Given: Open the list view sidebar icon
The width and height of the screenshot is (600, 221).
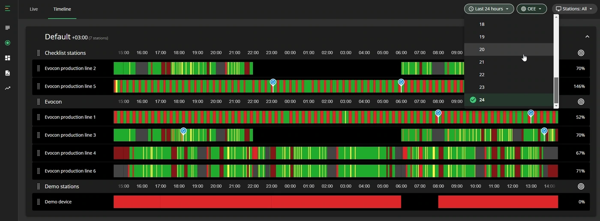Looking at the screenshot, I should pos(7,28).
